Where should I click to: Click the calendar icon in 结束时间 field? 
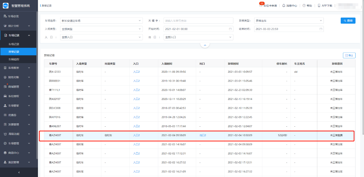pos(321,29)
